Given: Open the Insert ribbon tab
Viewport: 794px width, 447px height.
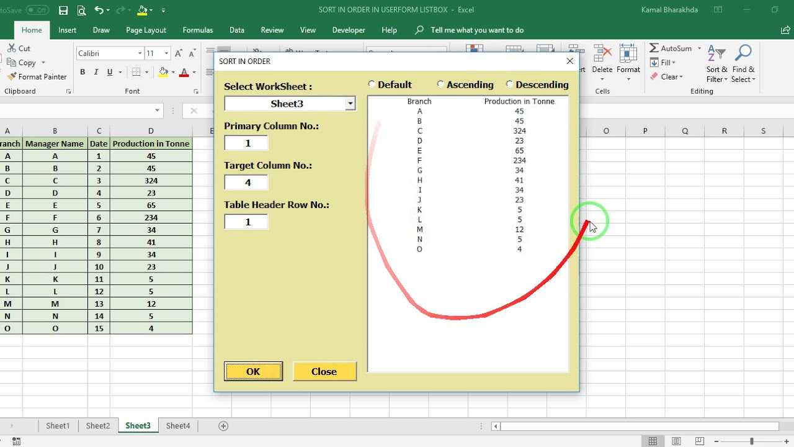Looking at the screenshot, I should 68,30.
